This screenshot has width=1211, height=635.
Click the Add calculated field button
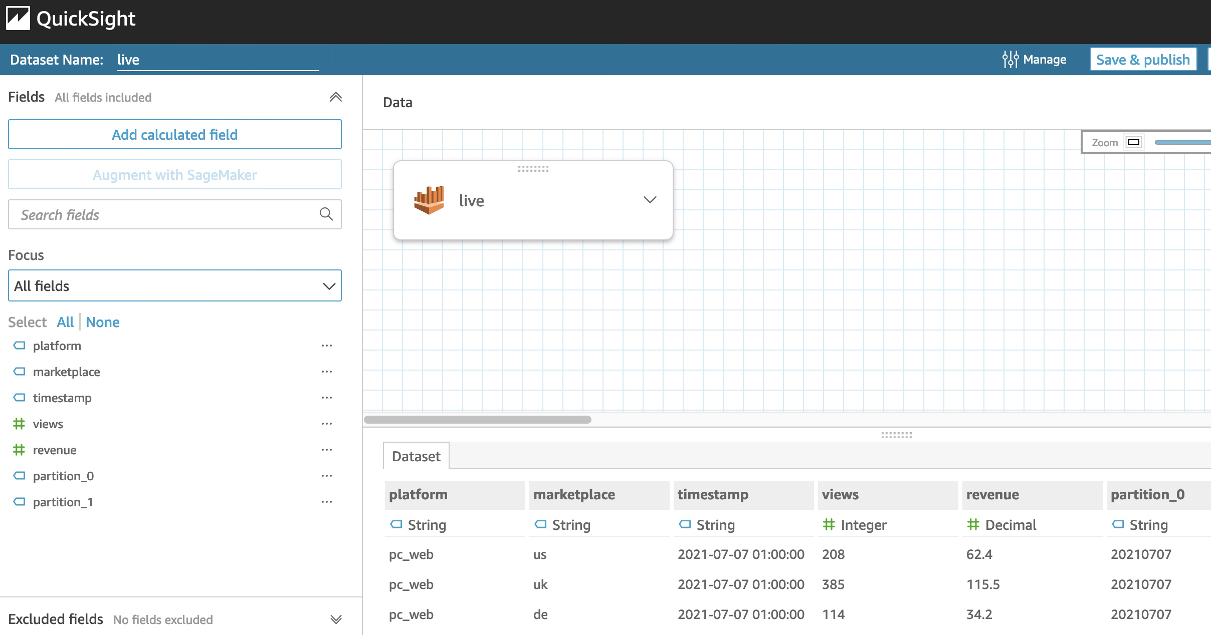175,134
